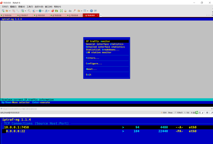Expand the compose bar dropdown arrow

coord(212,109)
